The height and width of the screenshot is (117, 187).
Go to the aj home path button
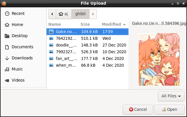(x=64, y=14)
